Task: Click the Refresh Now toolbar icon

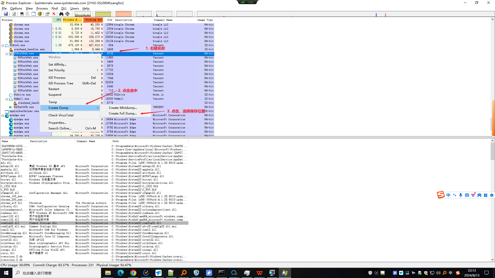Action: click(14, 14)
